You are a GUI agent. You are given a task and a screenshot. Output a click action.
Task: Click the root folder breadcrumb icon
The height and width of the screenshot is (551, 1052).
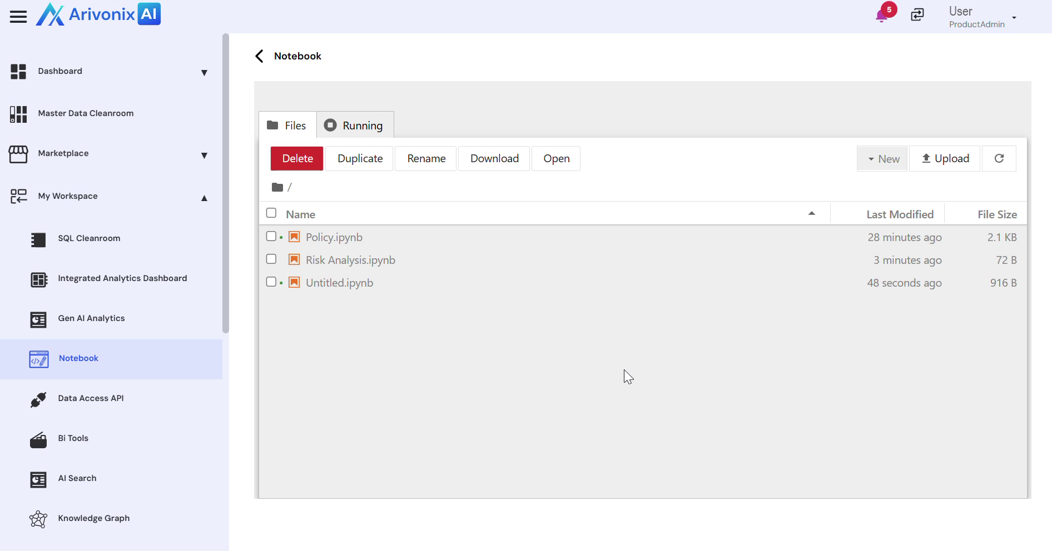point(277,187)
